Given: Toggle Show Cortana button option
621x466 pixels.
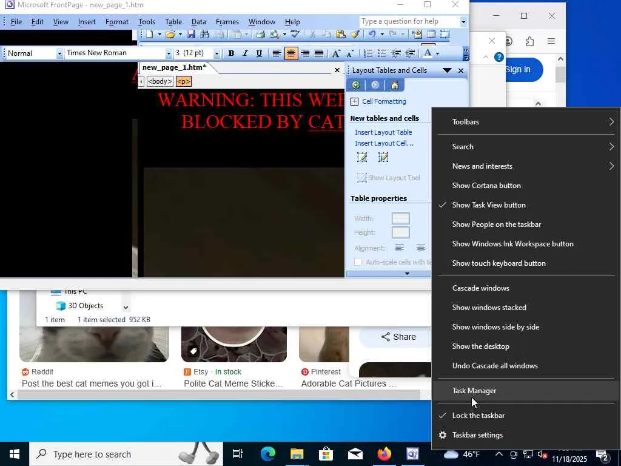Looking at the screenshot, I should point(526,186).
